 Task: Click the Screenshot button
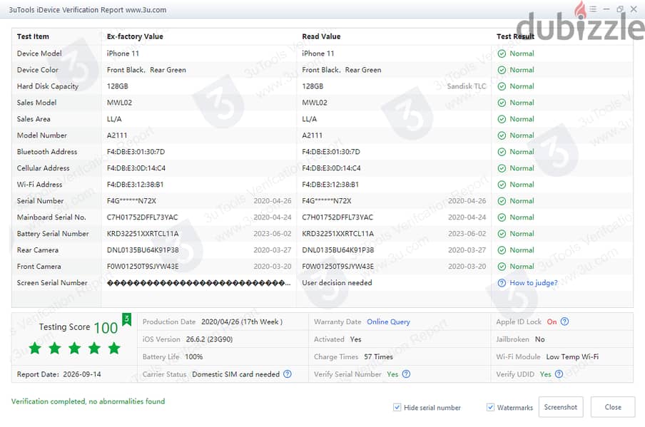[x=560, y=407]
